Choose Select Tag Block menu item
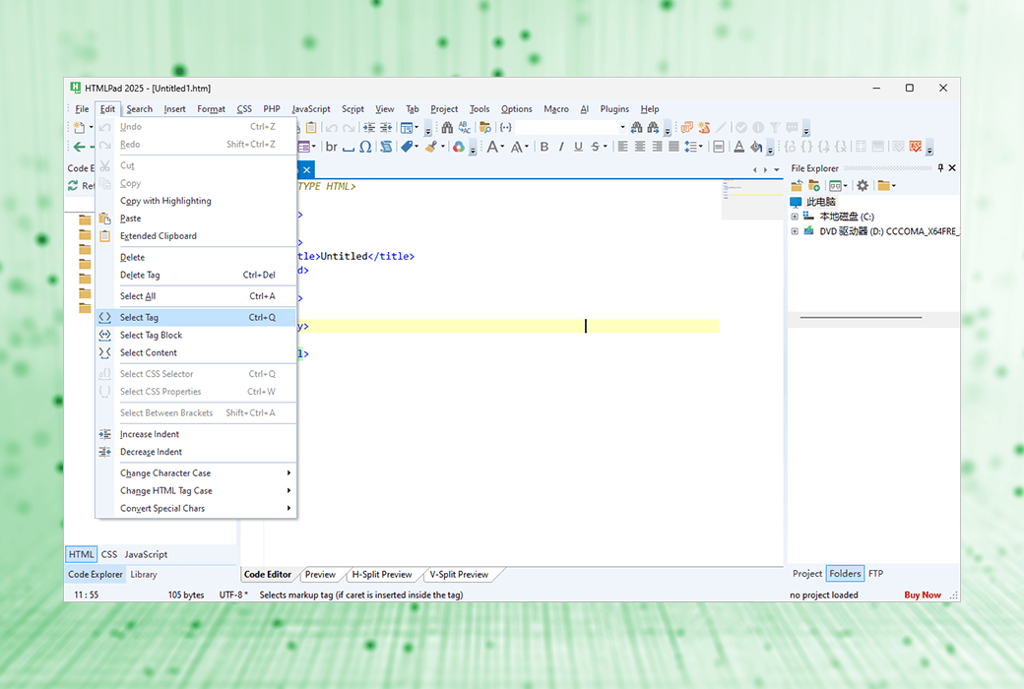This screenshot has height=689, width=1024. [196, 335]
